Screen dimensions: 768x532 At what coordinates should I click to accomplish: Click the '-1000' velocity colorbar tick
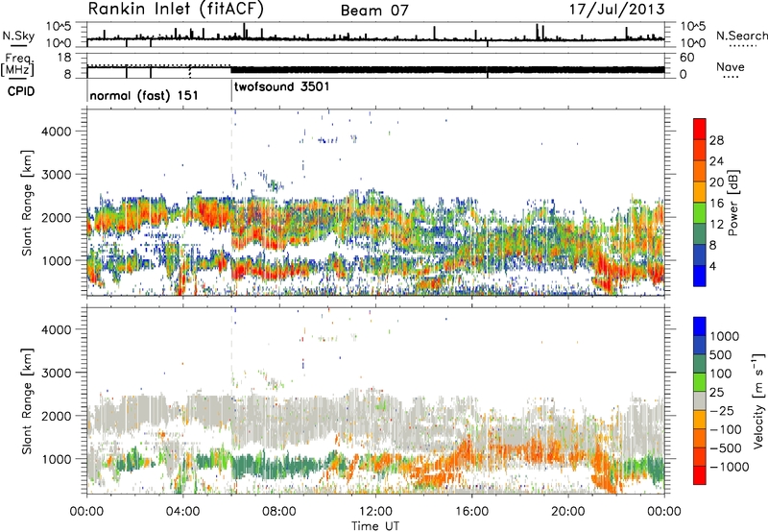click(729, 467)
